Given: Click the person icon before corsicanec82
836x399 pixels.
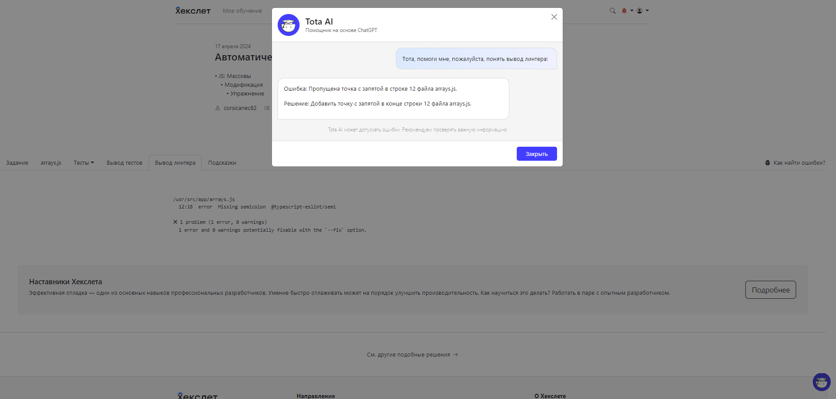Looking at the screenshot, I should tap(218, 108).
